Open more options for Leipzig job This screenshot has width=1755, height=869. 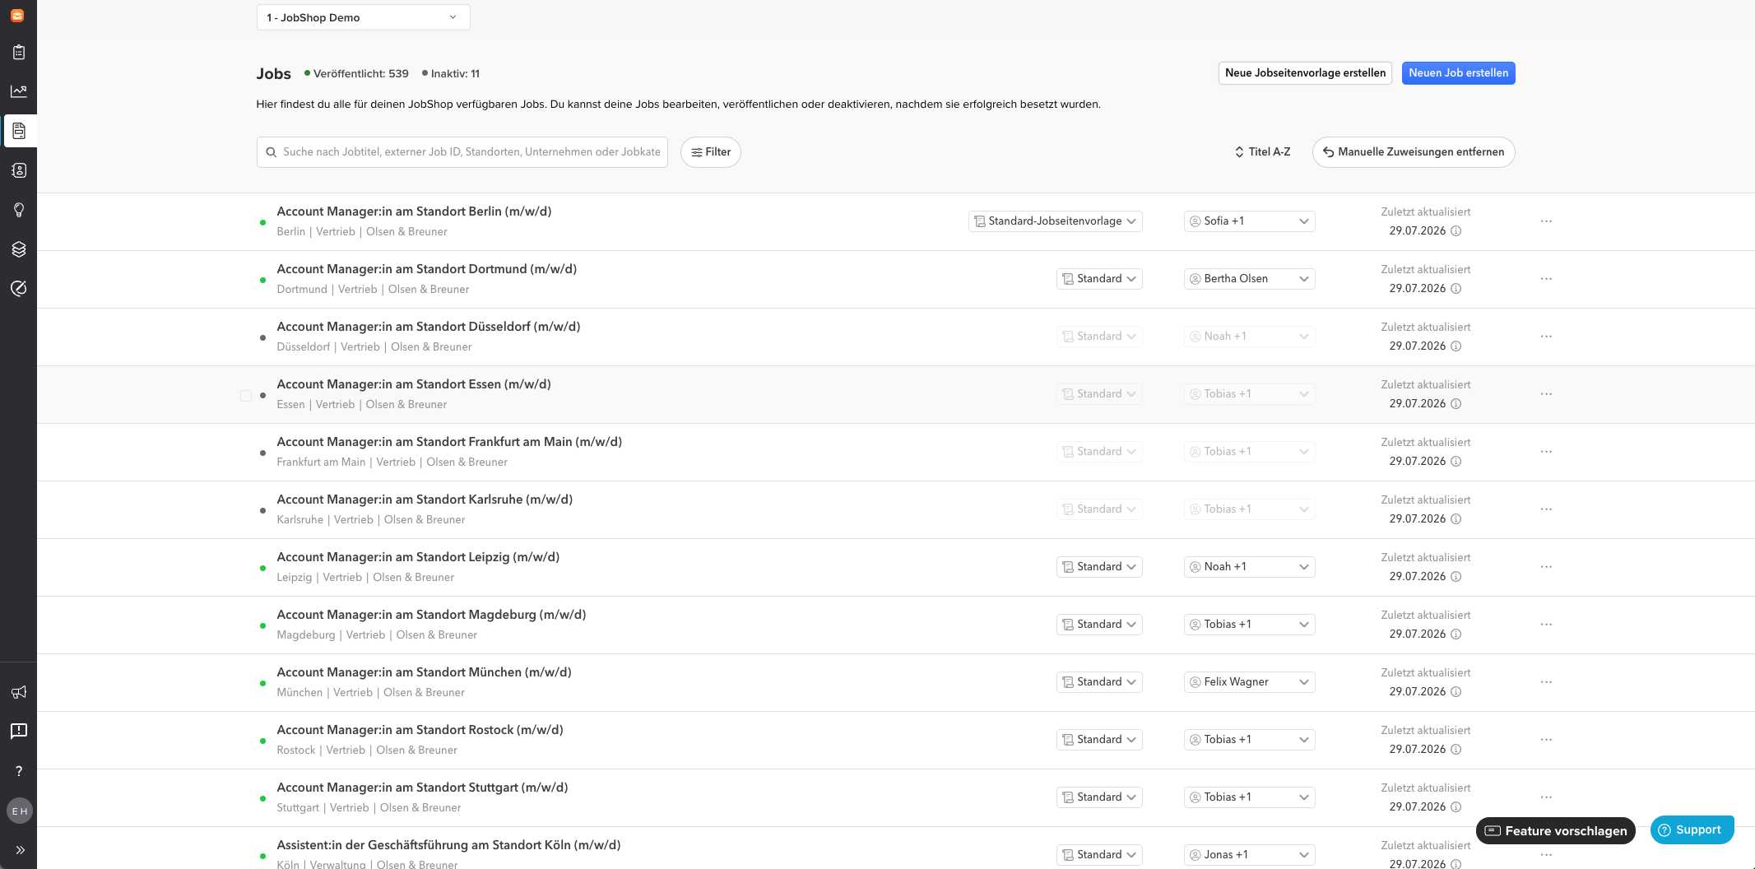(1546, 567)
